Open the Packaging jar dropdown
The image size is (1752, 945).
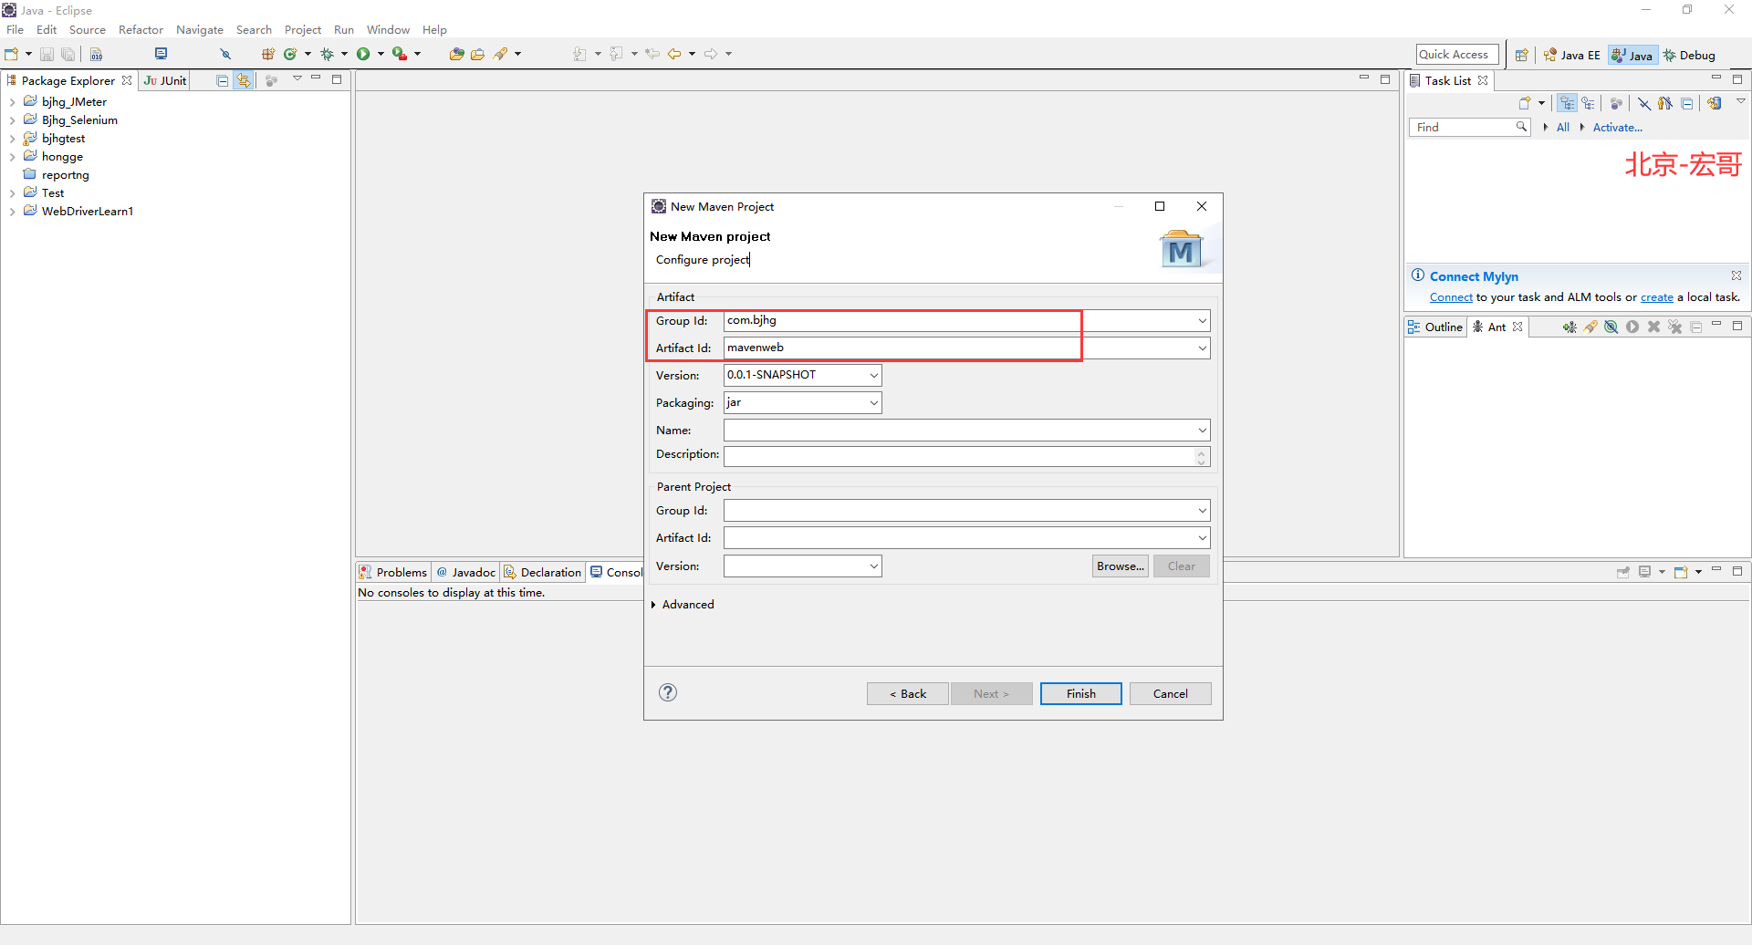coord(873,403)
